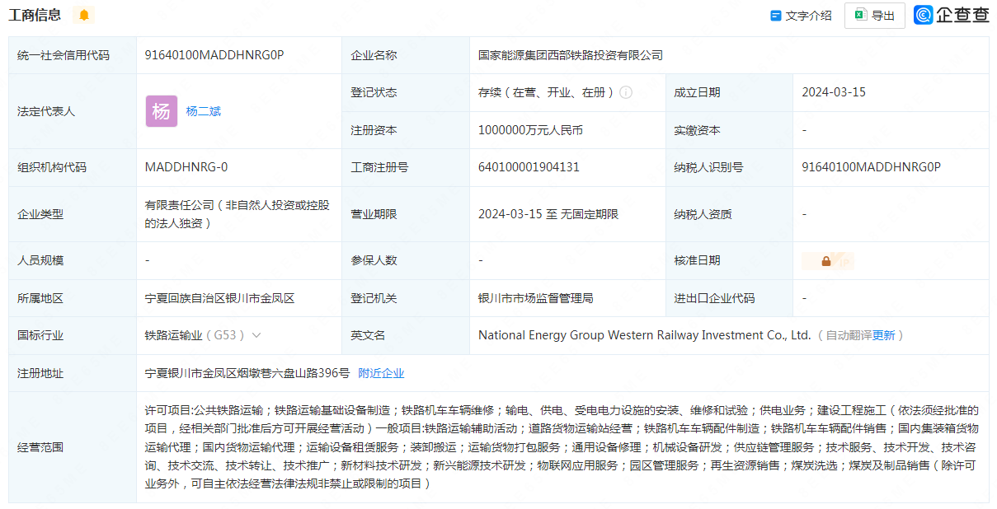Click the purple 杨 avatar icon
This screenshot has height=509, width=997.
[162, 111]
